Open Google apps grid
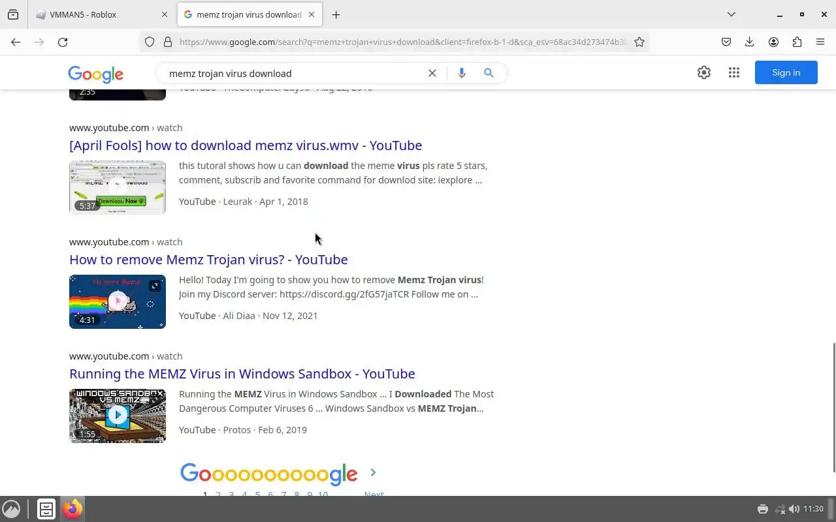Viewport: 836px width, 522px height. pos(734,72)
